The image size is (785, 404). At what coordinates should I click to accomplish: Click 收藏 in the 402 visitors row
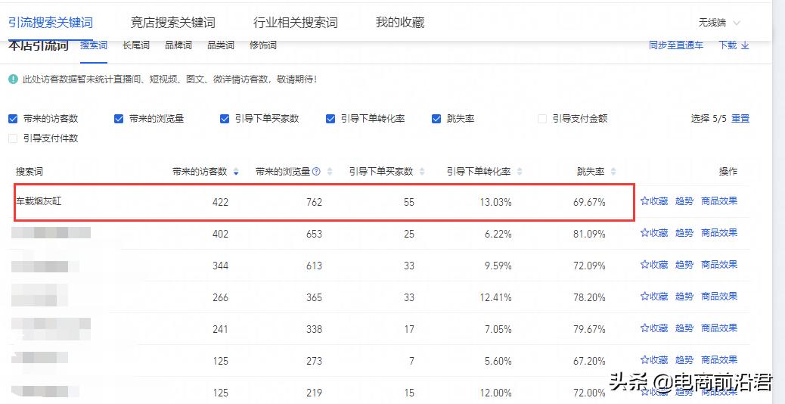(x=654, y=233)
